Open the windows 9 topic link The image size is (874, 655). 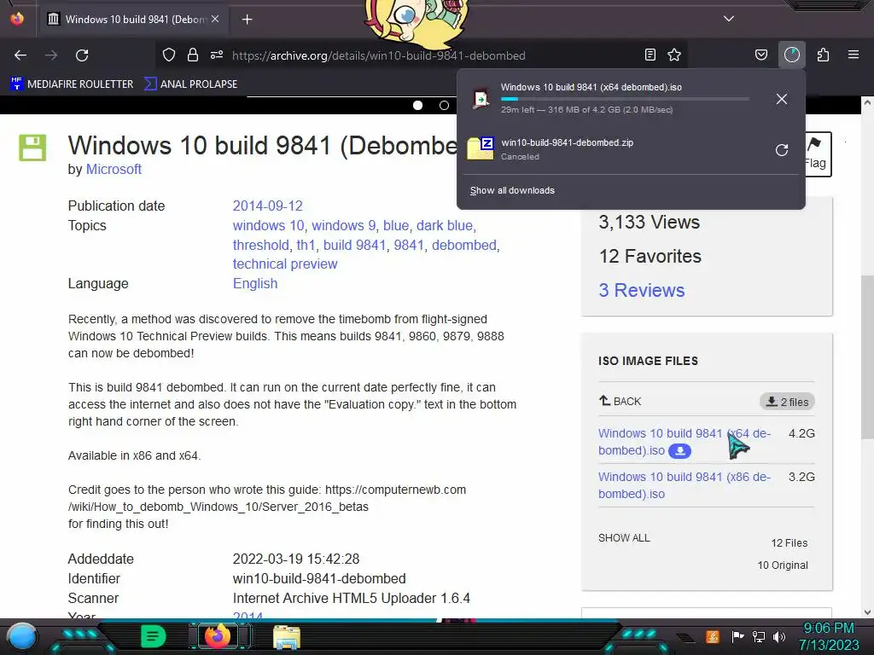[343, 225]
